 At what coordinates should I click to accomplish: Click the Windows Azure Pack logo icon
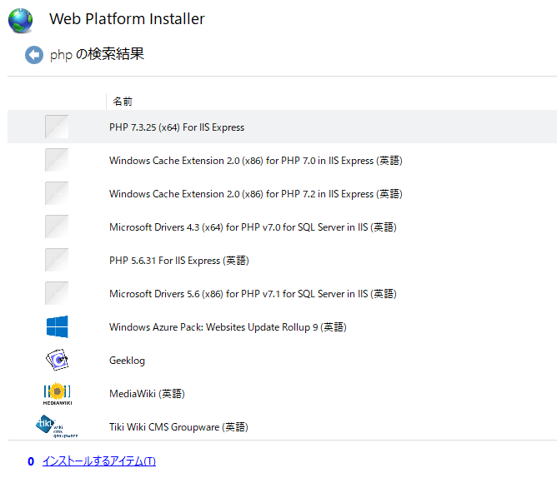[57, 327]
